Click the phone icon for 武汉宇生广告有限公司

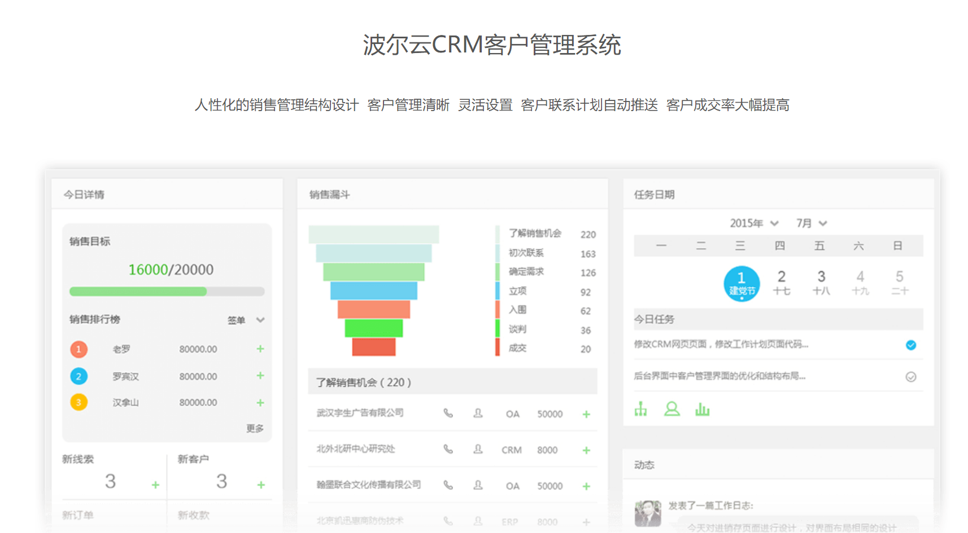[448, 413]
